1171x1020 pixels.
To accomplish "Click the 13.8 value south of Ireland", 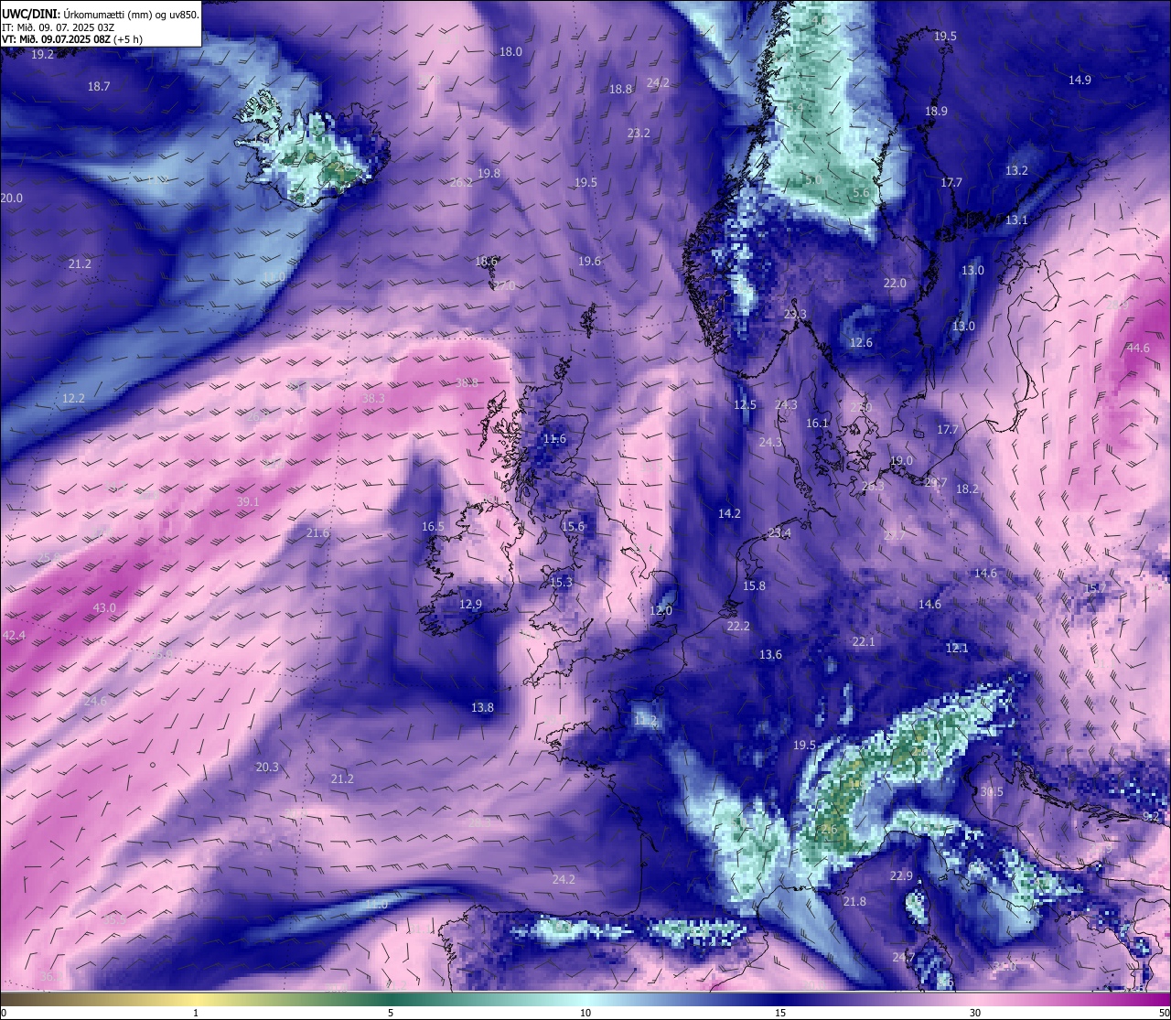I will coord(482,708).
